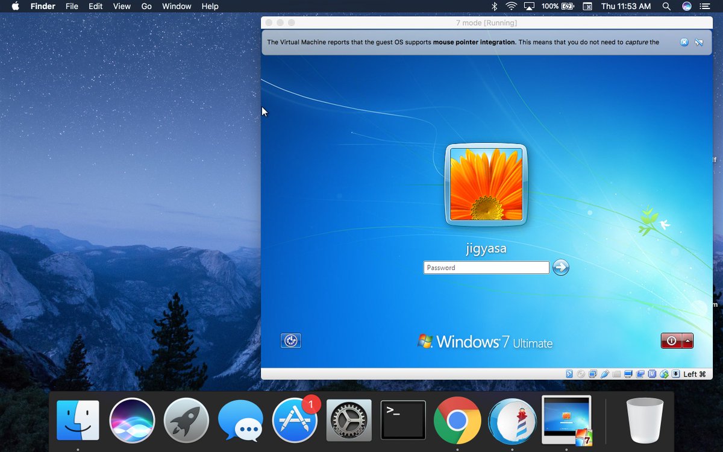Expand the shutdown options arrow menu
This screenshot has width=723, height=452.
pos(687,341)
